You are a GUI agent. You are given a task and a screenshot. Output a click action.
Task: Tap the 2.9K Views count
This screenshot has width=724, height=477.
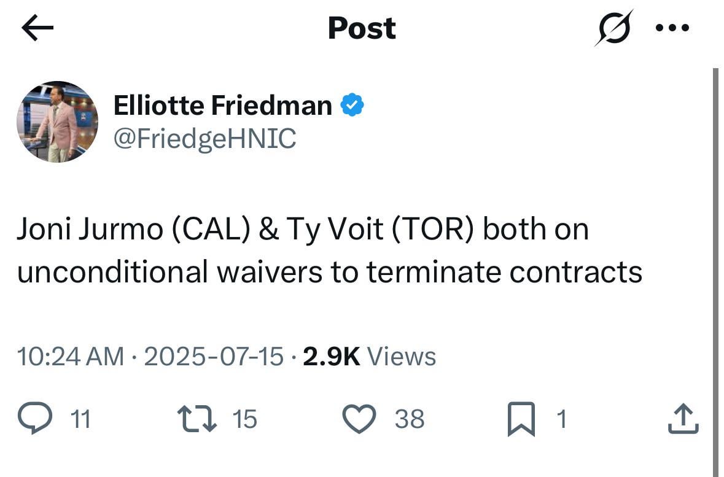click(x=369, y=356)
